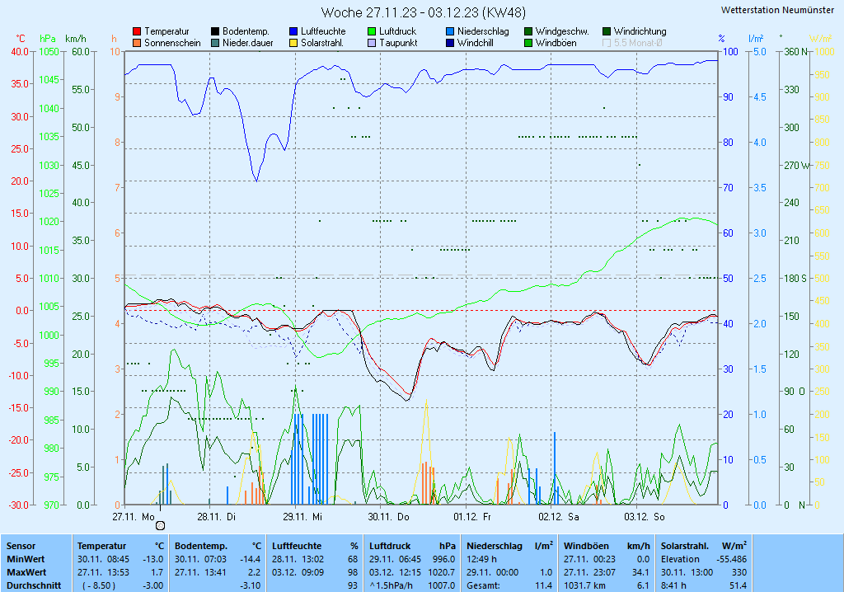The image size is (844, 592).
Task: Click the orange h axis unit label
Action: (x=114, y=39)
